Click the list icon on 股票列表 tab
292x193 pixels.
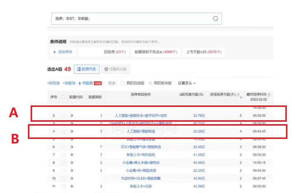(x=79, y=69)
